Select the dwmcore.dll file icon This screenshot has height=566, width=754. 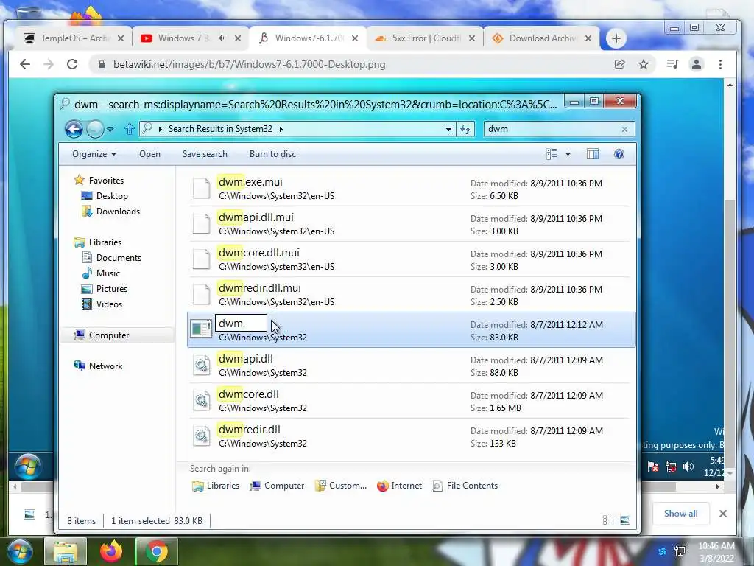pos(201,400)
